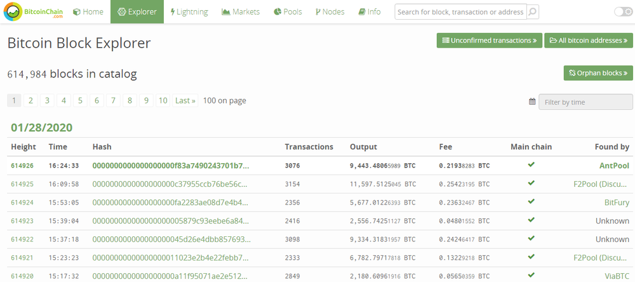This screenshot has width=635, height=282.
Task: Go to pagination page 8
Action: coord(130,100)
